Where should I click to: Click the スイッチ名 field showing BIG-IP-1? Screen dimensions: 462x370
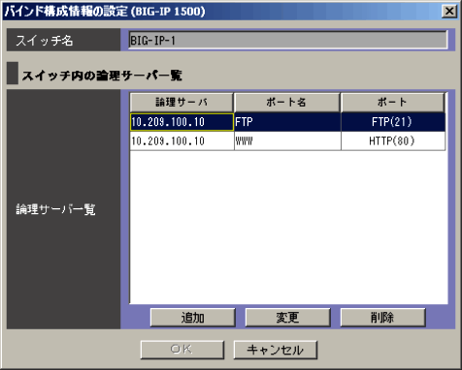(x=288, y=40)
